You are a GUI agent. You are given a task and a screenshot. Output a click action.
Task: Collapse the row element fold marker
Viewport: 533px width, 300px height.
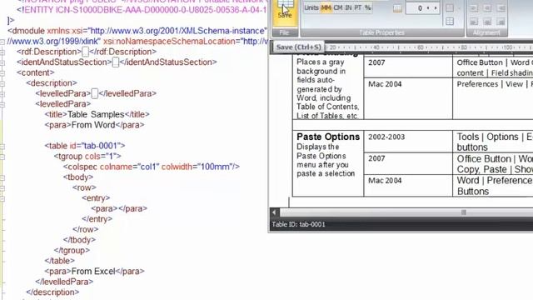click(2, 188)
